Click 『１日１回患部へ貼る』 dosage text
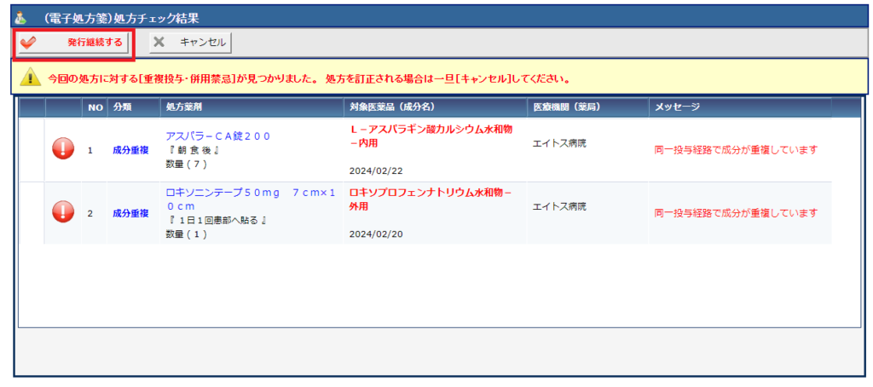Viewport: 873px width, 387px height. [217, 221]
